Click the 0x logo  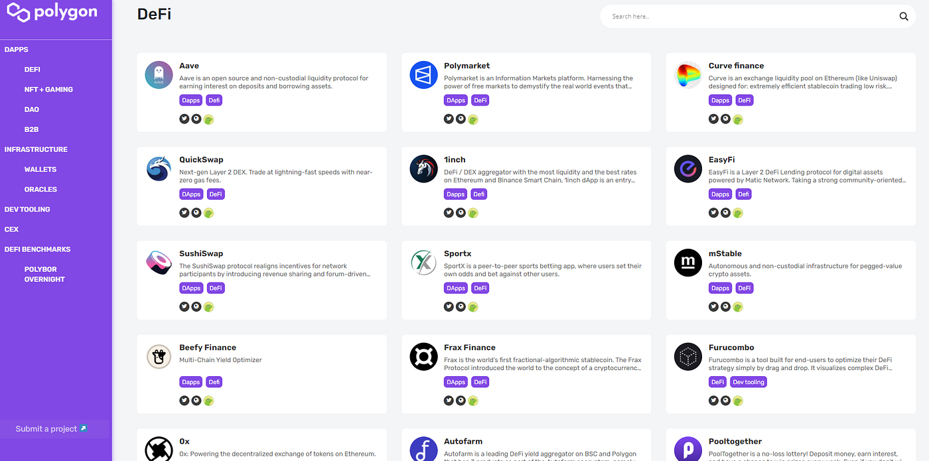point(159,449)
